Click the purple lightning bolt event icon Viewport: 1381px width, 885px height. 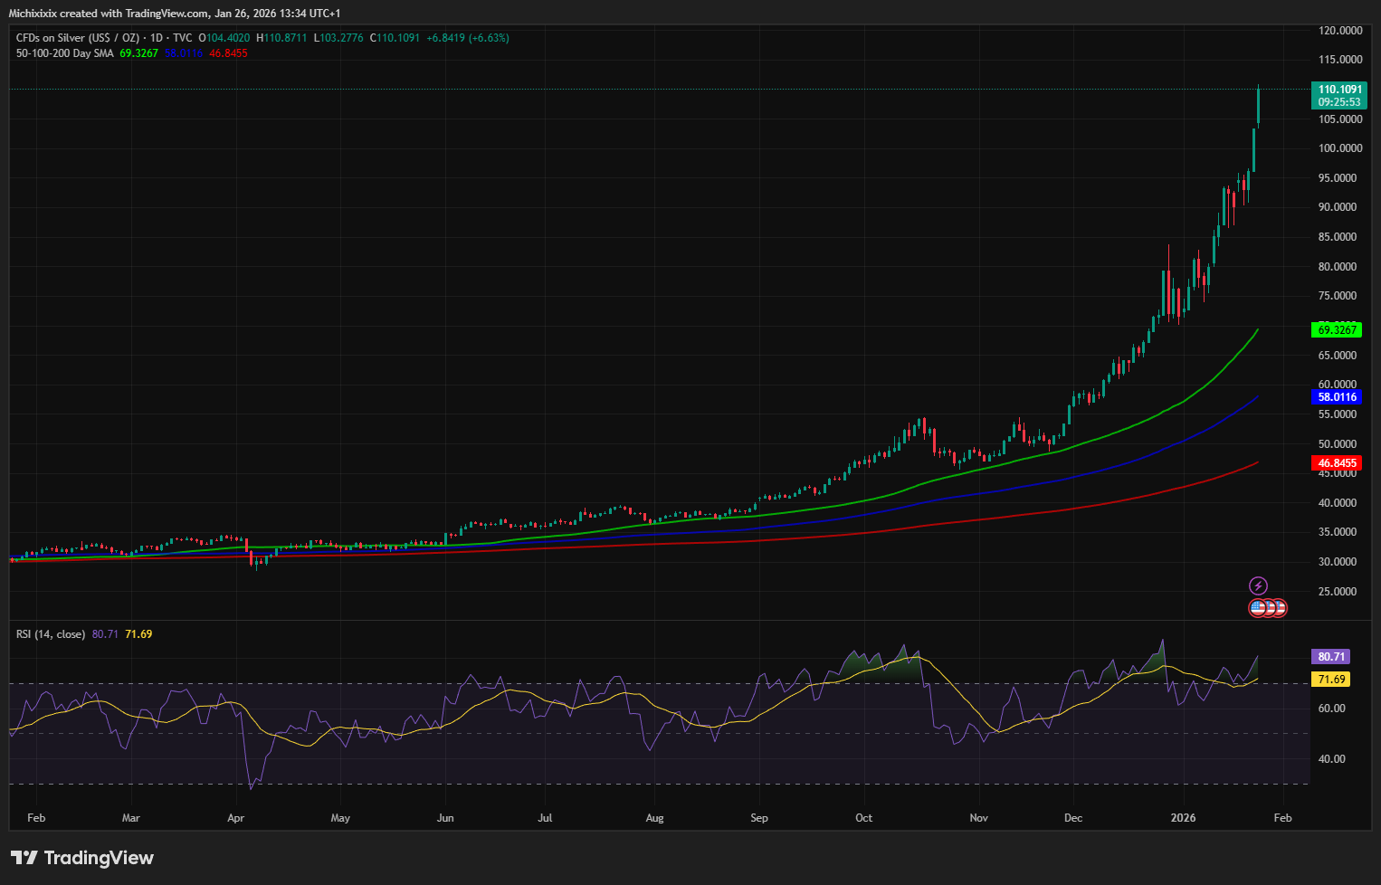point(1258,586)
